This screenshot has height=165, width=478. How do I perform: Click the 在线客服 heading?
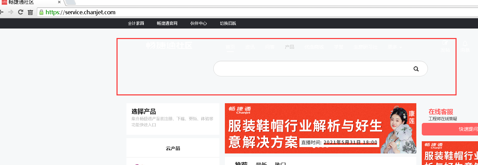pos(441,112)
